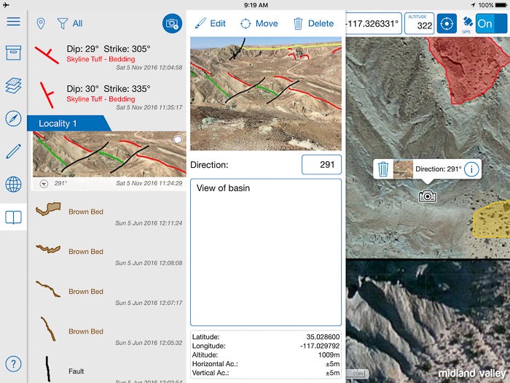Open the archive box icon in sidebar

(13, 53)
